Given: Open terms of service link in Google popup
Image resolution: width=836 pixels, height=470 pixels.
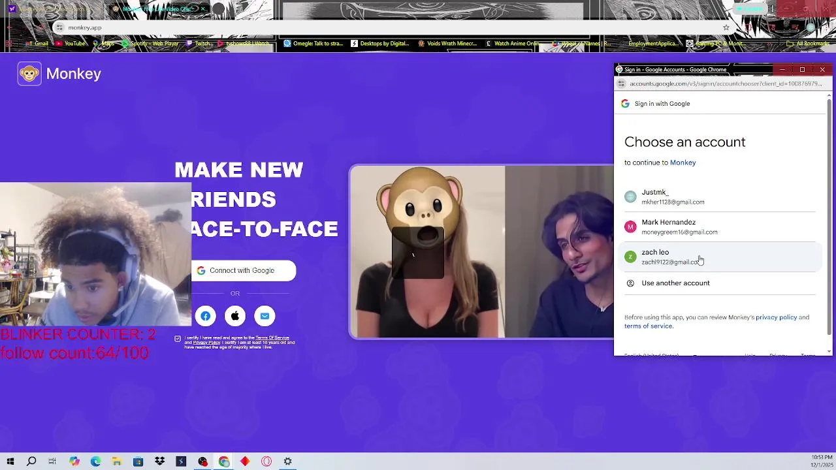Looking at the screenshot, I should pyautogui.click(x=648, y=326).
